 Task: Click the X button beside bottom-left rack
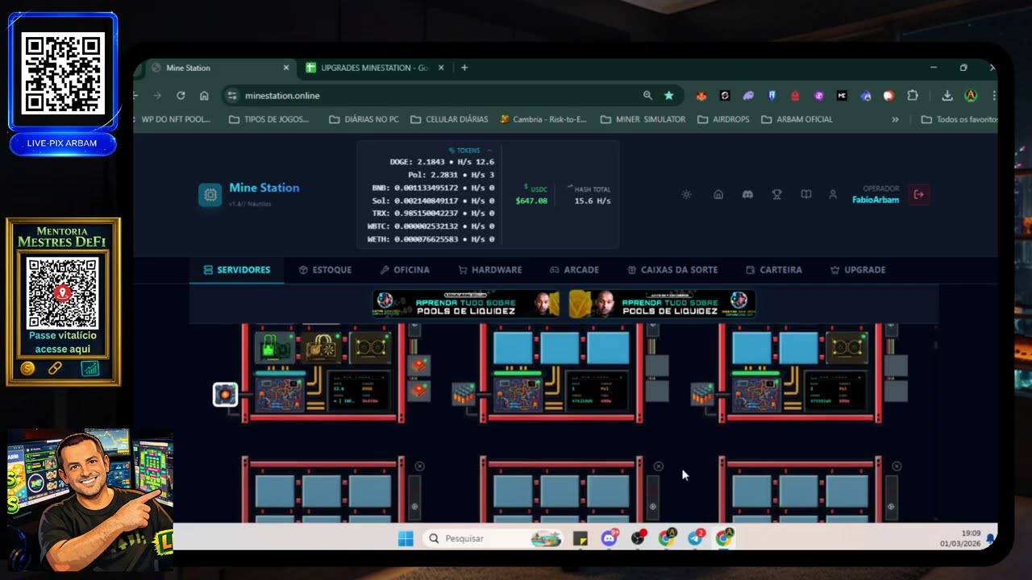click(419, 466)
